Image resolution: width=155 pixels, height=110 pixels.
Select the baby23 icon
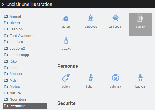coord(140,78)
